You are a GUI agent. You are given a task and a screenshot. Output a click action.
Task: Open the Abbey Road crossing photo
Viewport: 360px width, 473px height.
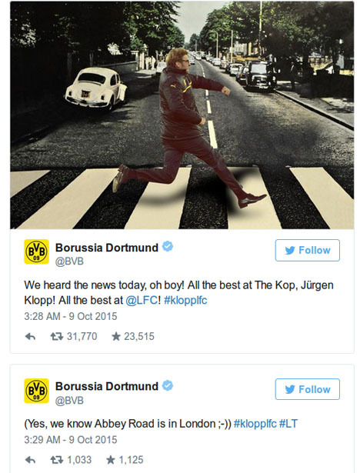(x=182, y=115)
